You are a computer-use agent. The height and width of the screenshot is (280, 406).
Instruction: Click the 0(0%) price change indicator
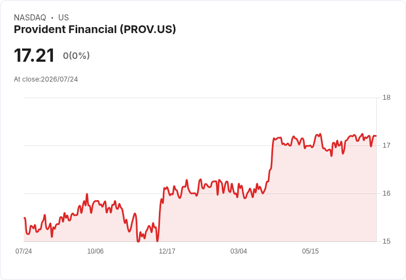coord(76,55)
